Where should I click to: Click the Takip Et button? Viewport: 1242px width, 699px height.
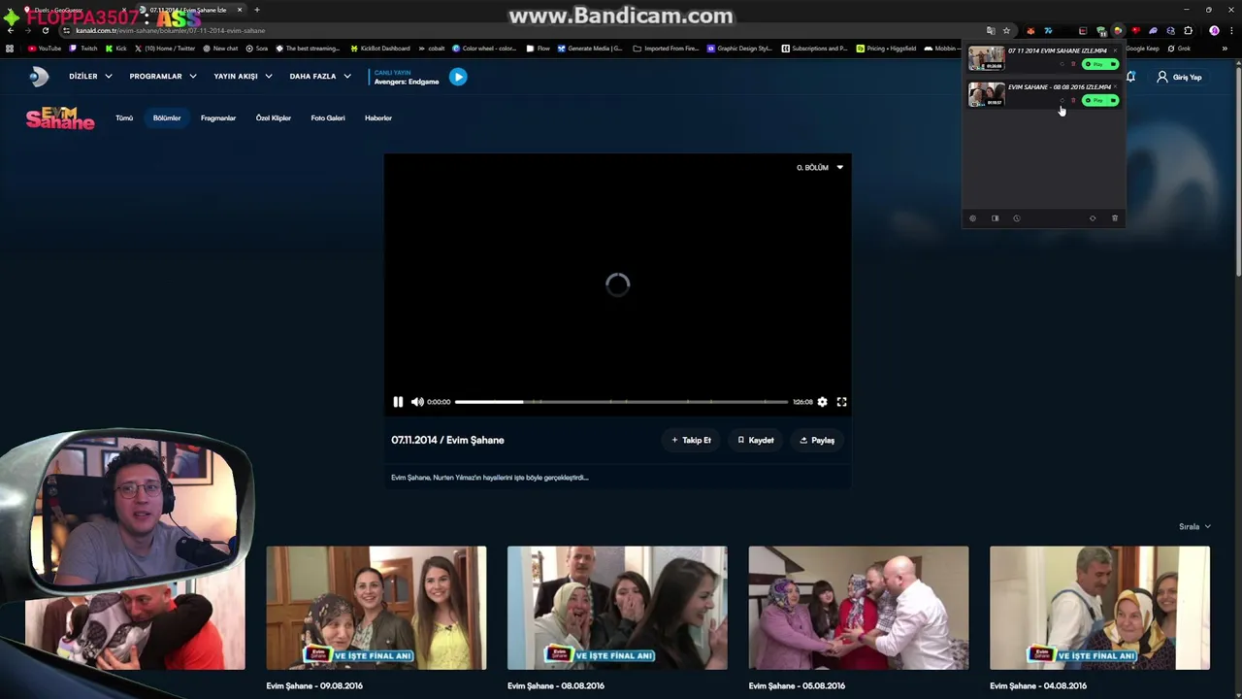click(x=691, y=441)
